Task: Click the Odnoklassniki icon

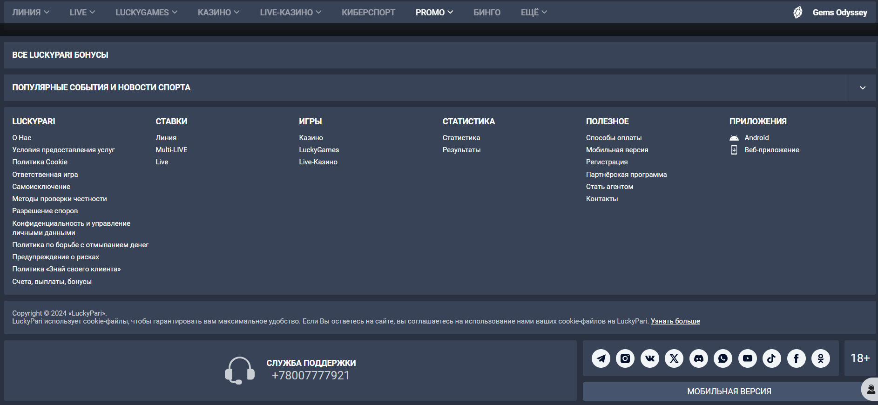Action: (821, 358)
